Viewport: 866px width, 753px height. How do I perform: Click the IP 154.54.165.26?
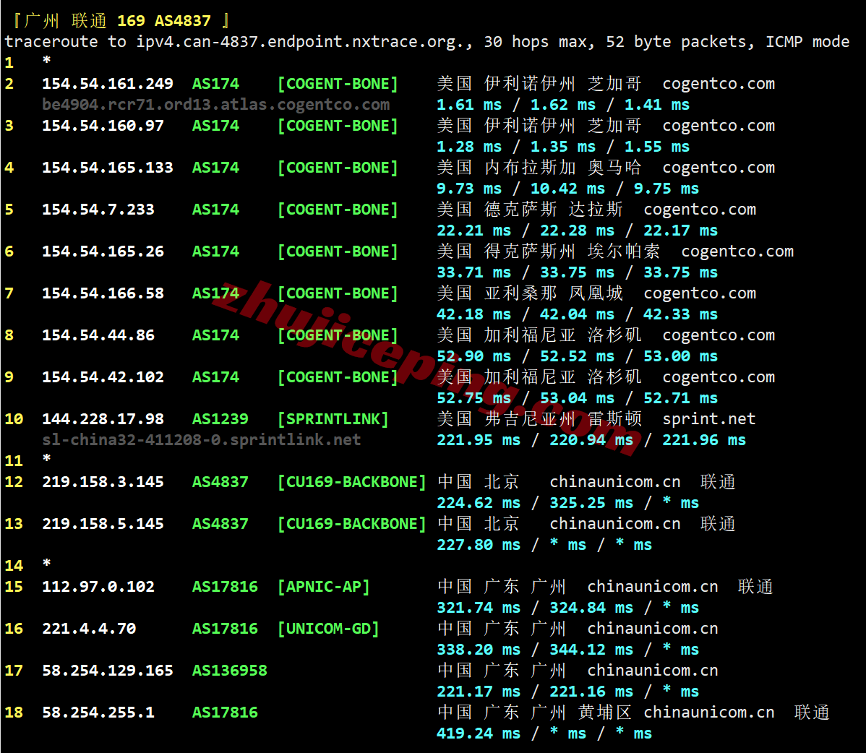103,251
